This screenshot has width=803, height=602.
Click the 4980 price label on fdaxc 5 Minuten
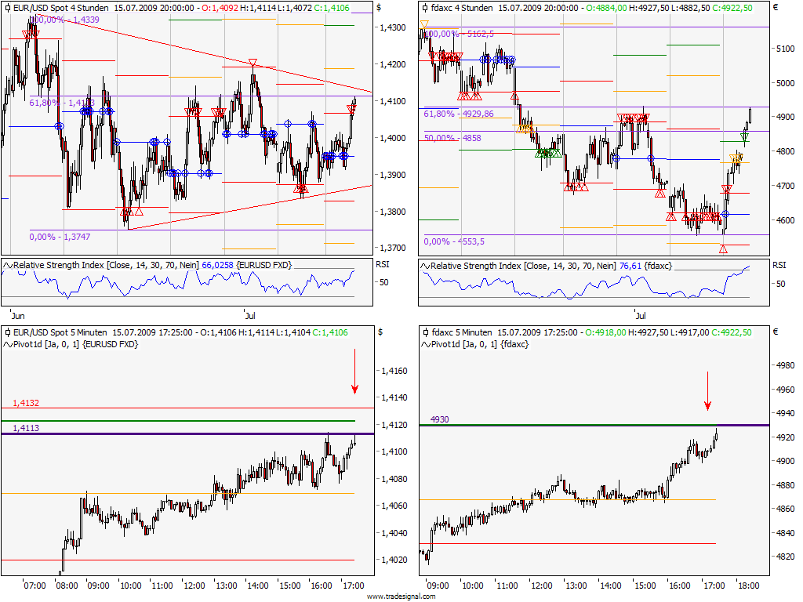point(785,365)
